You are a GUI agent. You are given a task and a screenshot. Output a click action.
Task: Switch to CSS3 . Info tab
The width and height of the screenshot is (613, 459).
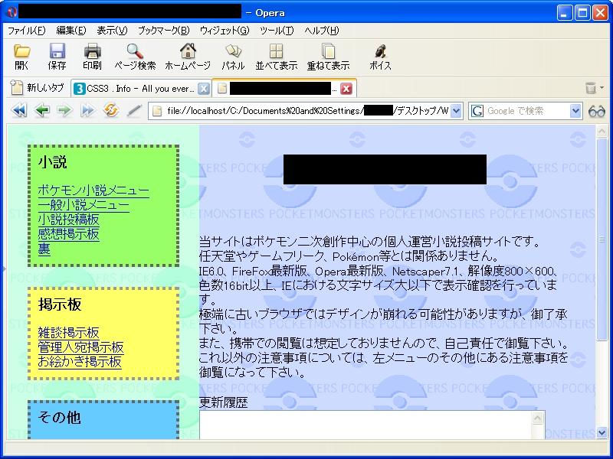coord(133,89)
